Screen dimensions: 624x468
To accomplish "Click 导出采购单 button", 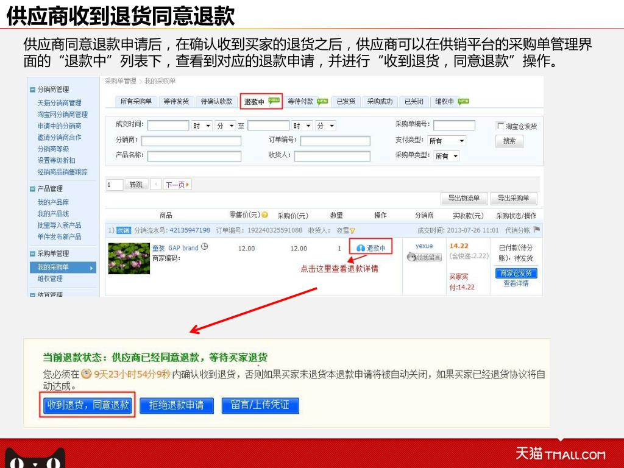I will 513,198.
